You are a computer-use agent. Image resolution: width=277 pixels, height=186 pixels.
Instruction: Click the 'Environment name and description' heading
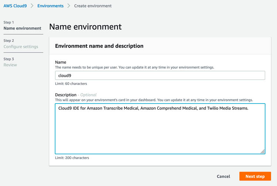(x=99, y=46)
